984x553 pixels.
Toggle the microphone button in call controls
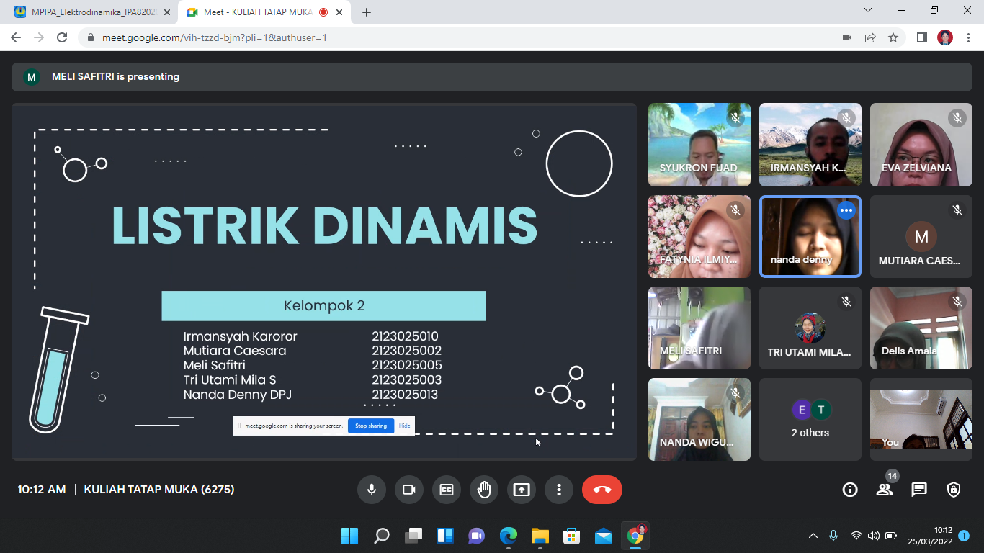pos(371,490)
